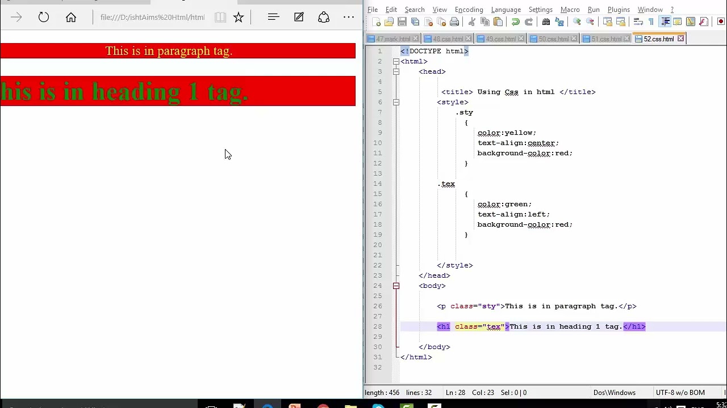Open the Function List toolbar icon
The height and width of the screenshot is (408, 727).
pos(704,22)
